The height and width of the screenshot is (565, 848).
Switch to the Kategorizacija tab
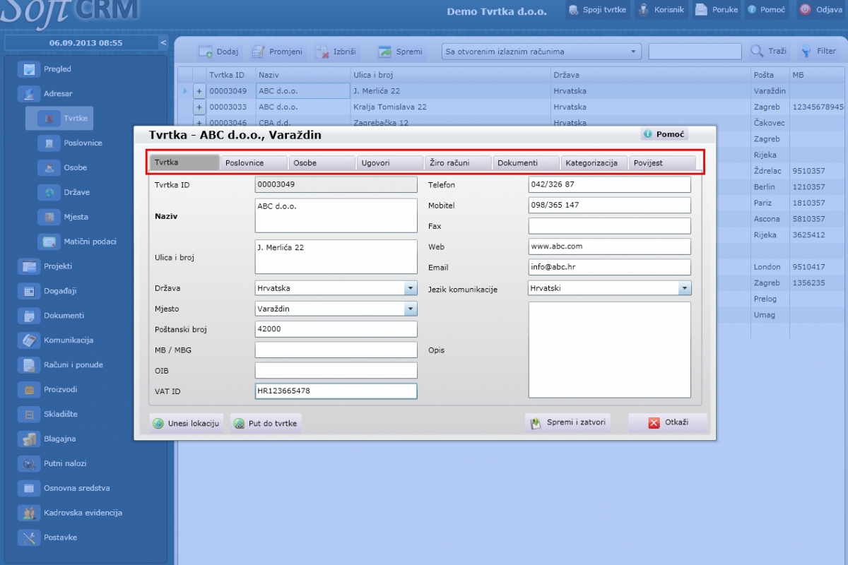594,163
